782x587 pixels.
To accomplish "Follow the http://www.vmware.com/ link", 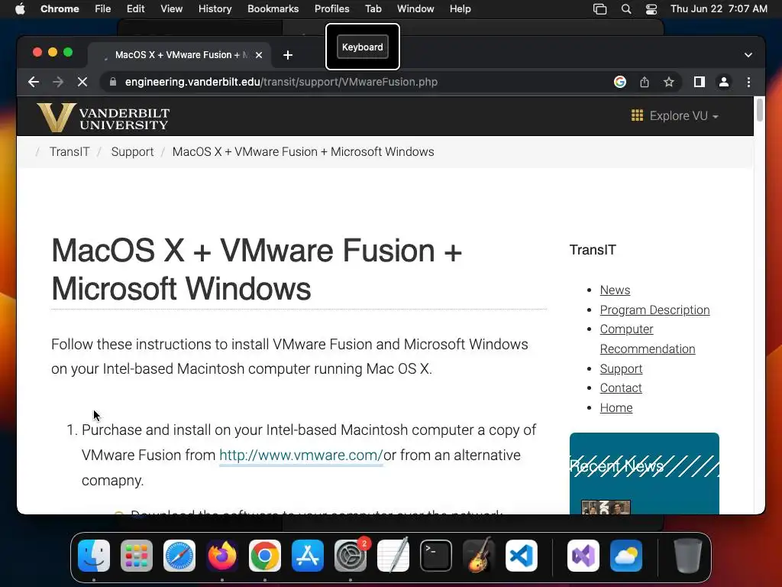I will pyautogui.click(x=301, y=456).
